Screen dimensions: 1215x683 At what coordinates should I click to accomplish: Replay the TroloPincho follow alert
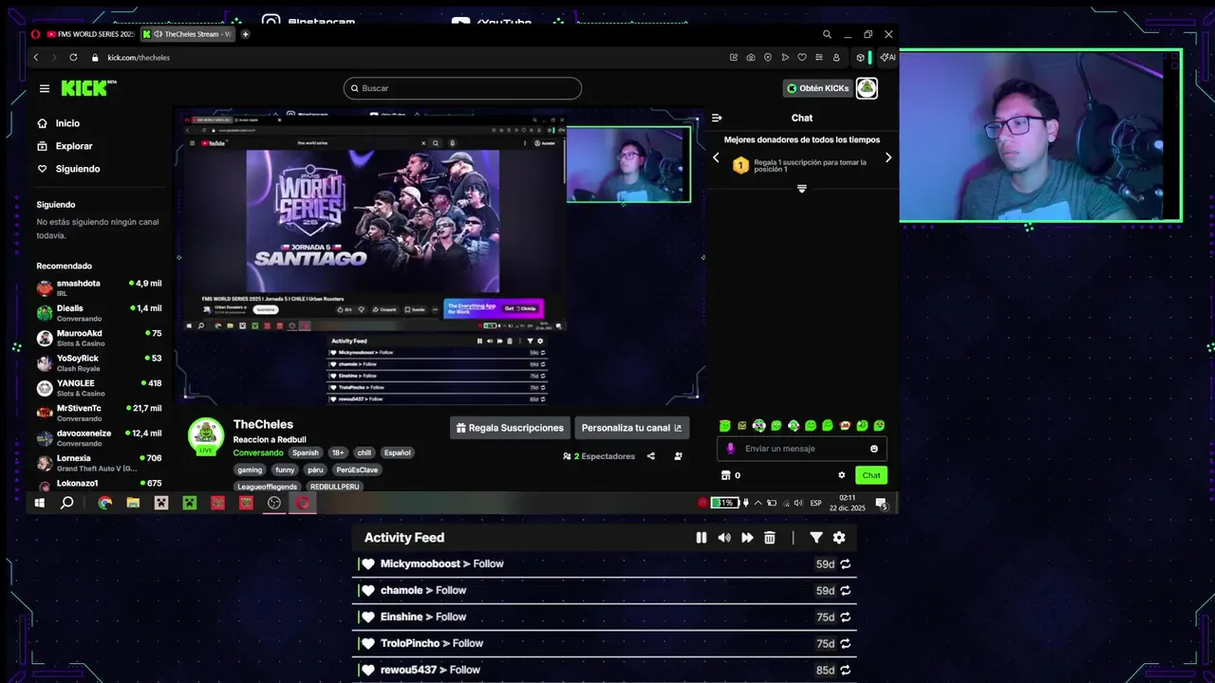coord(845,644)
